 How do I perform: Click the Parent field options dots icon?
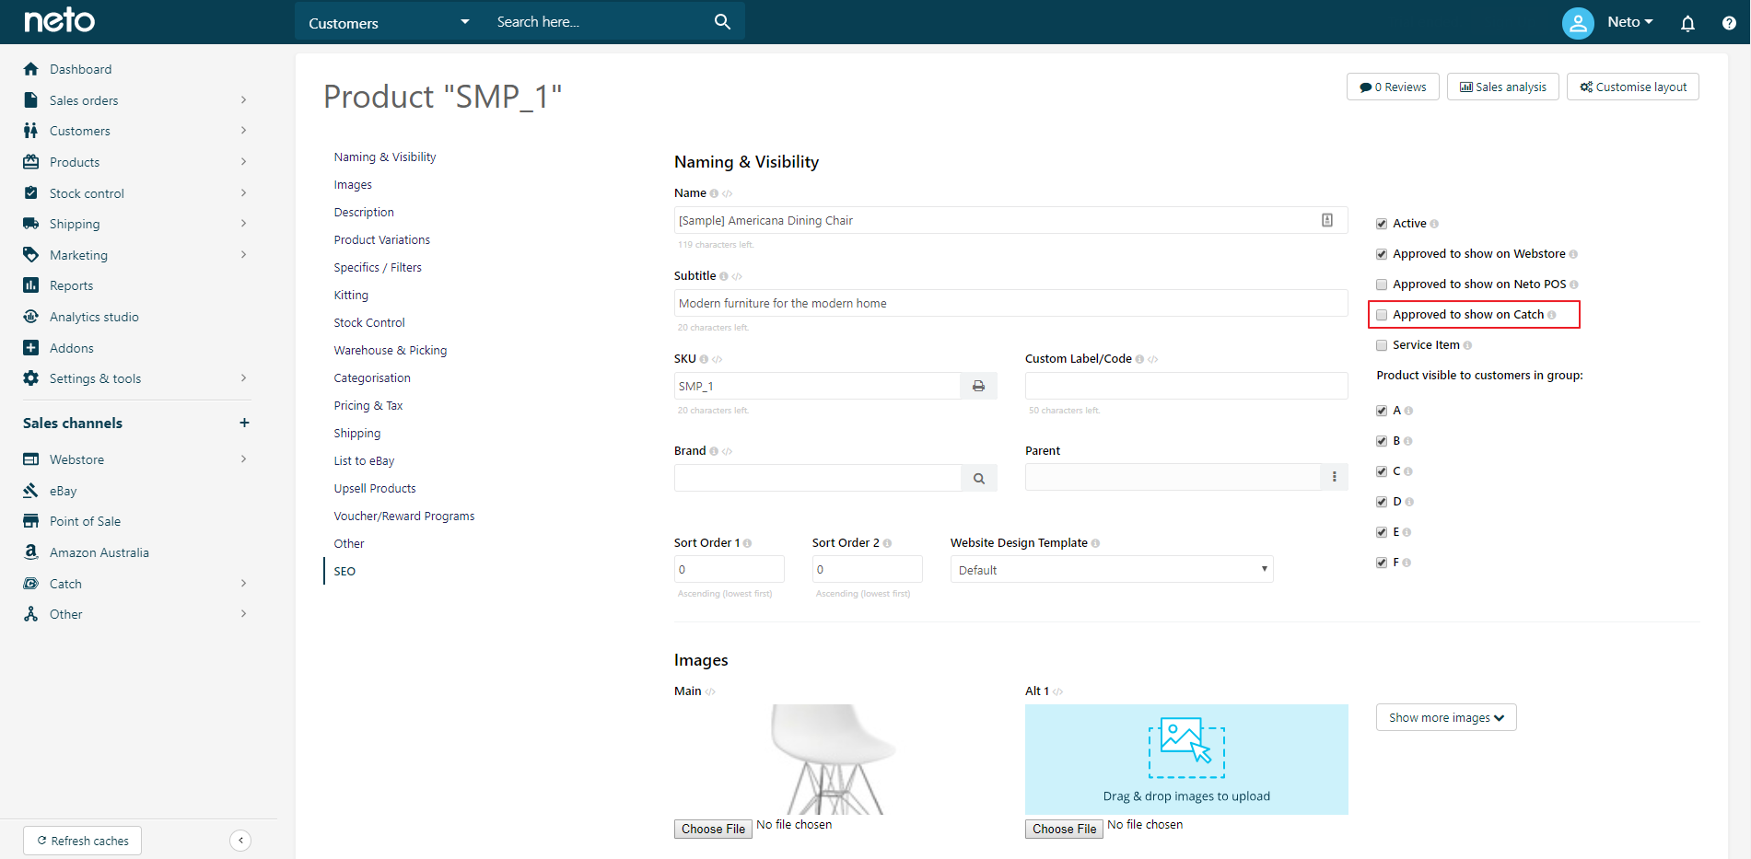tap(1334, 477)
